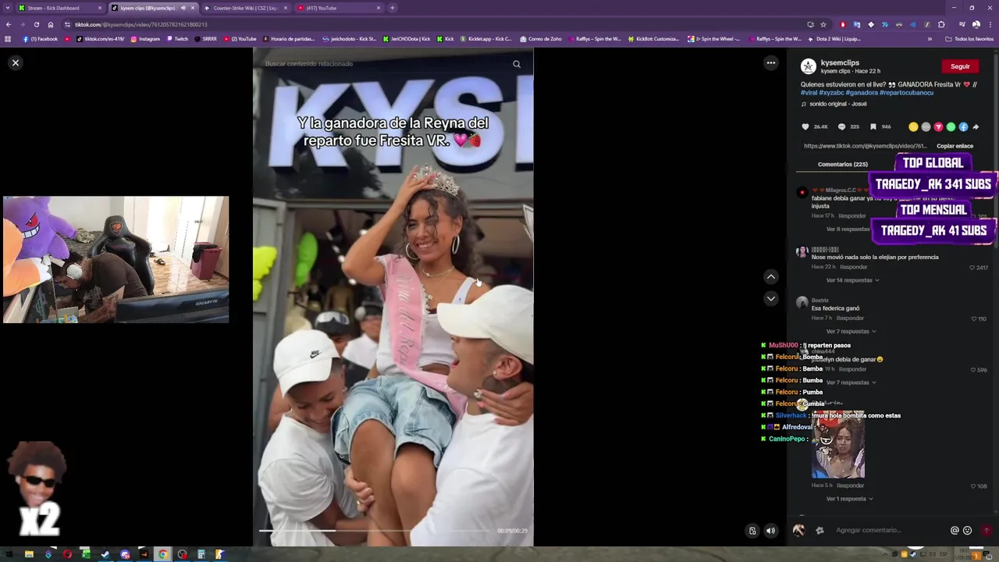The image size is (999, 562).
Task: Open the Instagram bookmark
Action: [x=145, y=38]
